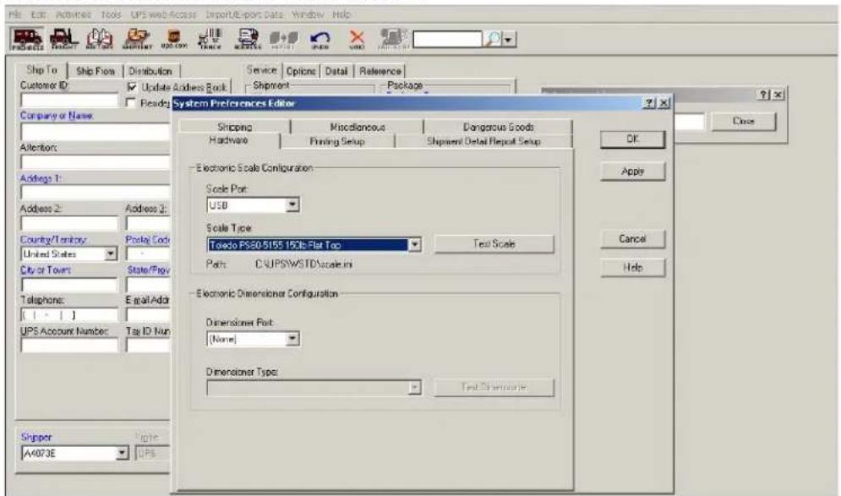Open the Import/Export Data menu

coord(244,14)
